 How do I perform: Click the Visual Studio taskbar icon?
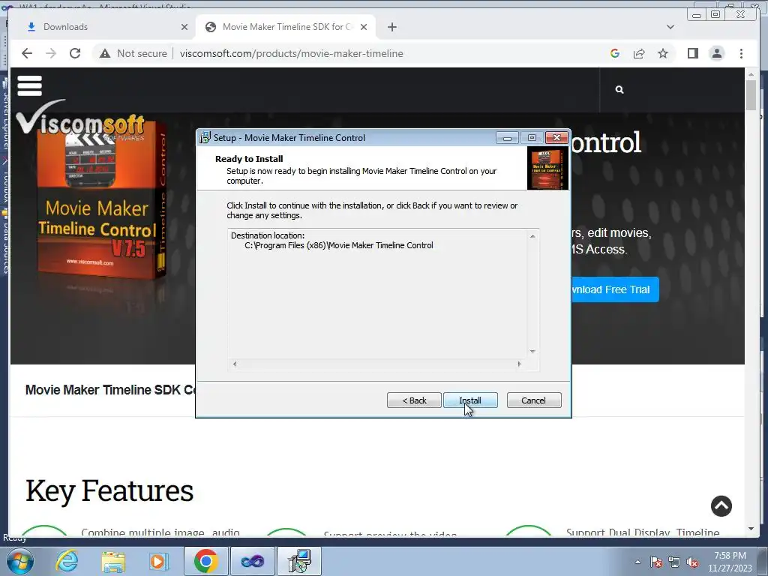252,561
